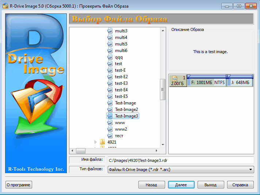Click the R-Drive Image title bar icon
Image resolution: width=260 pixels, height=195 pixels.
pyautogui.click(x=5, y=6)
